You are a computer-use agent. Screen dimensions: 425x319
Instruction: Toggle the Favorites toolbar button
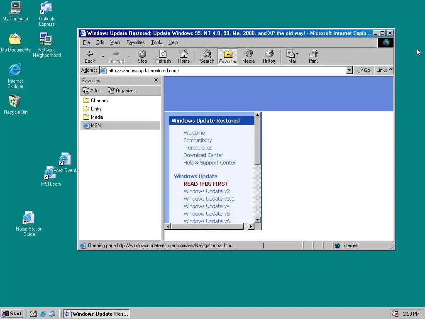tap(228, 56)
